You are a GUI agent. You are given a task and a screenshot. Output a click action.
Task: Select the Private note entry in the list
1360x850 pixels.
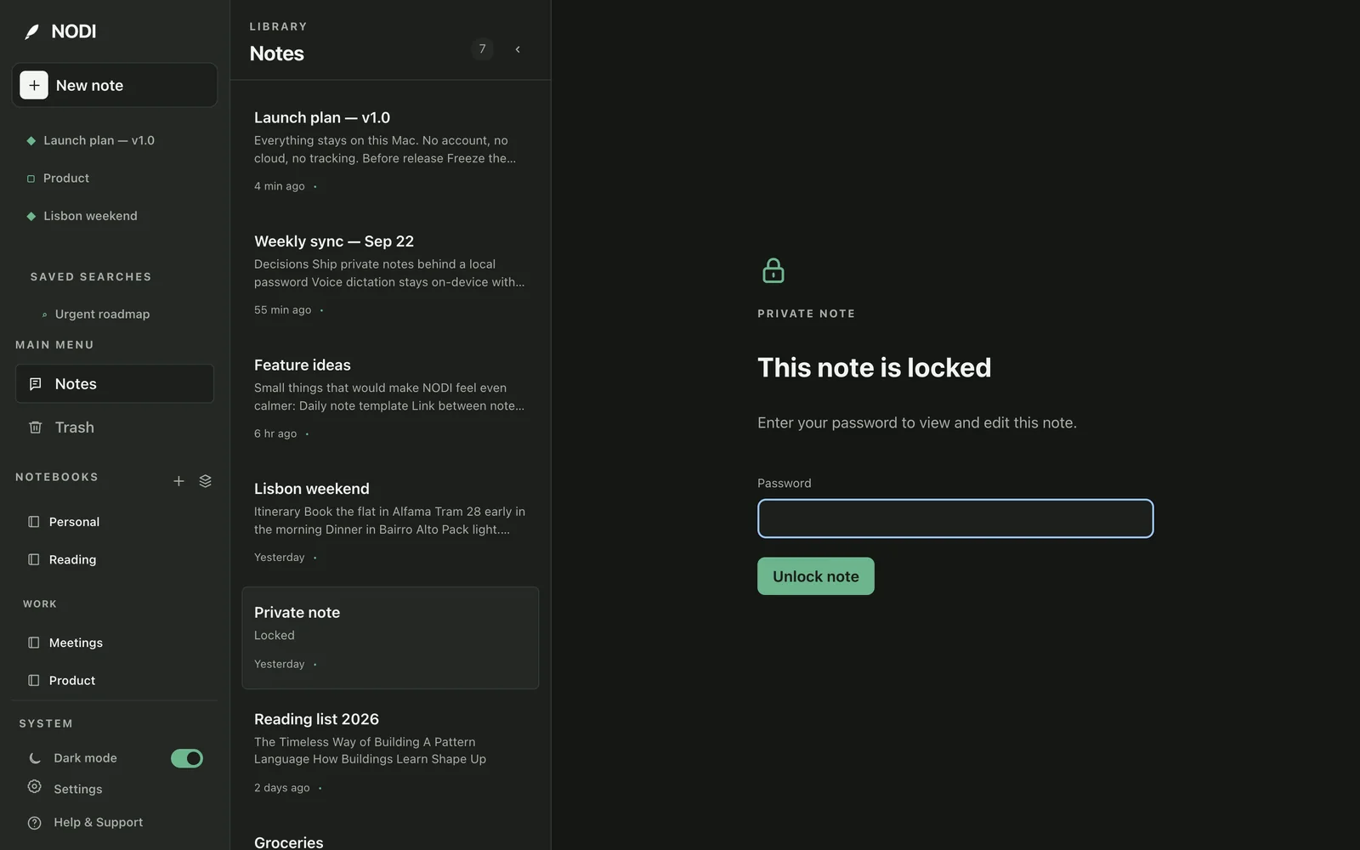coord(390,637)
